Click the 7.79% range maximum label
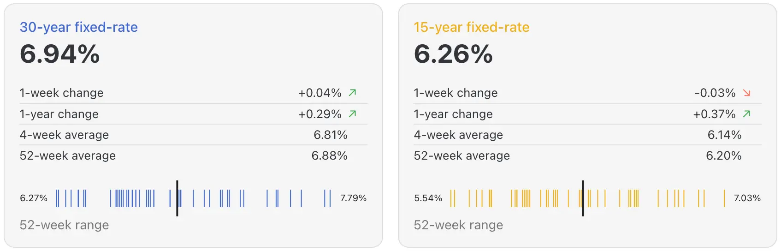781x251 pixels. [x=353, y=198]
